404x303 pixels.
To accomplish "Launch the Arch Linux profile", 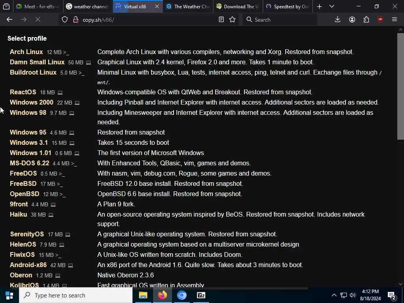I will click(x=26, y=52).
